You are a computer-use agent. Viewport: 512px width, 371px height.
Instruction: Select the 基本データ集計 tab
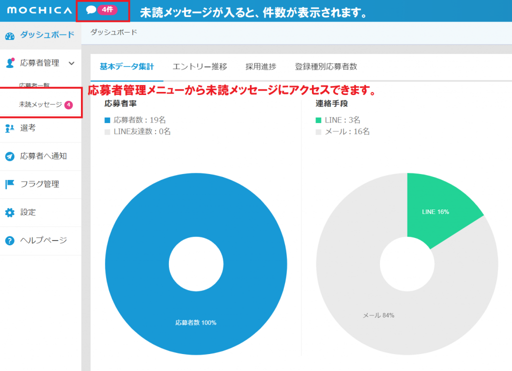(127, 67)
